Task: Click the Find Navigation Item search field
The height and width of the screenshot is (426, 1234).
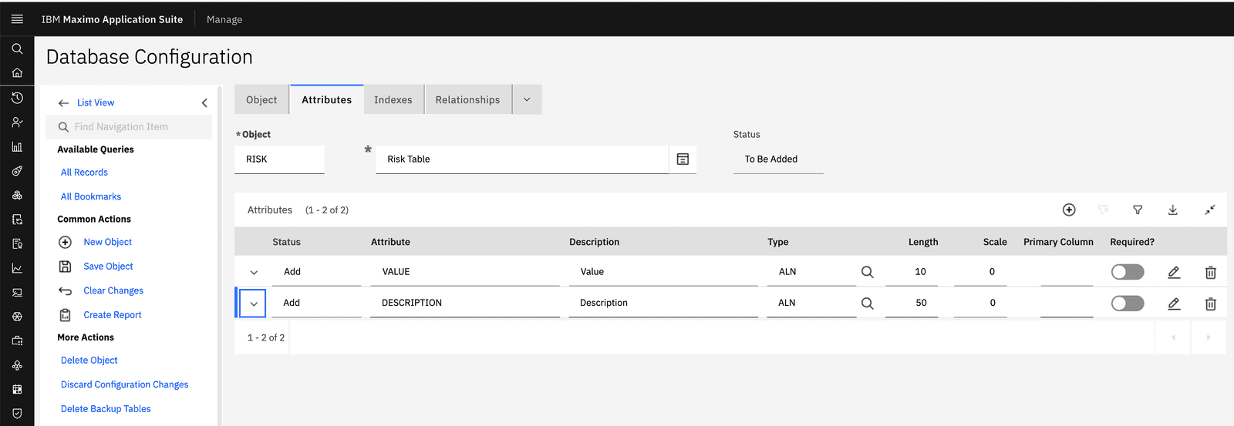Action: coord(135,127)
